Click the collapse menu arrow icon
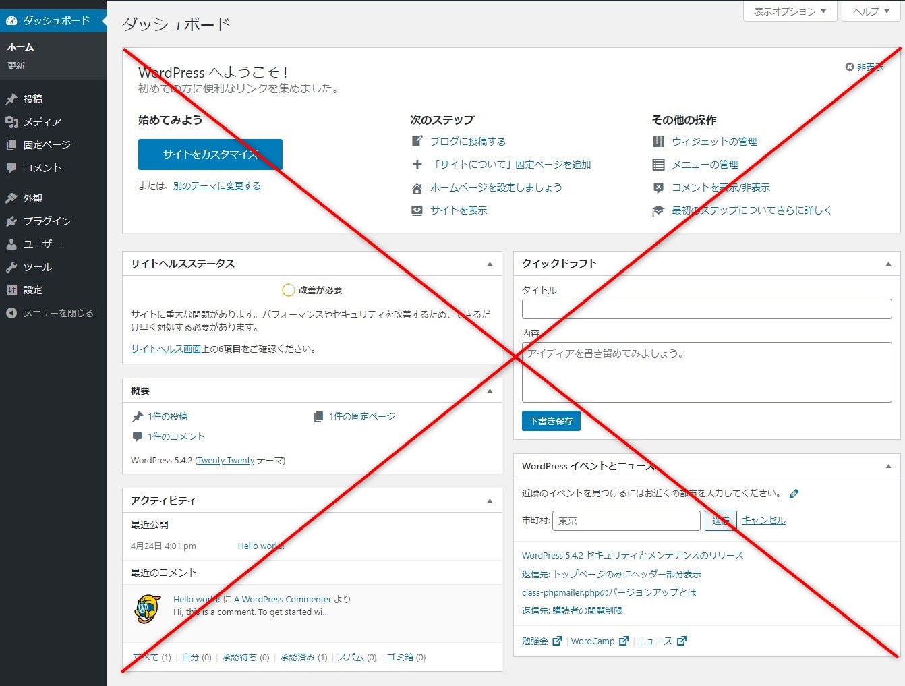 pyautogui.click(x=11, y=313)
